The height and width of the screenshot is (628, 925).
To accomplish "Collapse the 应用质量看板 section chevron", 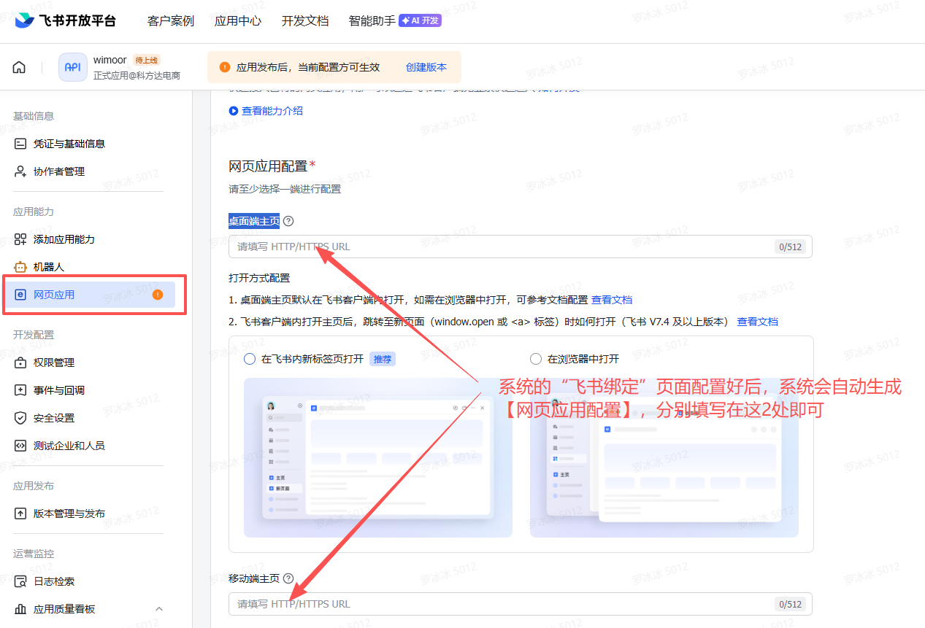I will [159, 609].
